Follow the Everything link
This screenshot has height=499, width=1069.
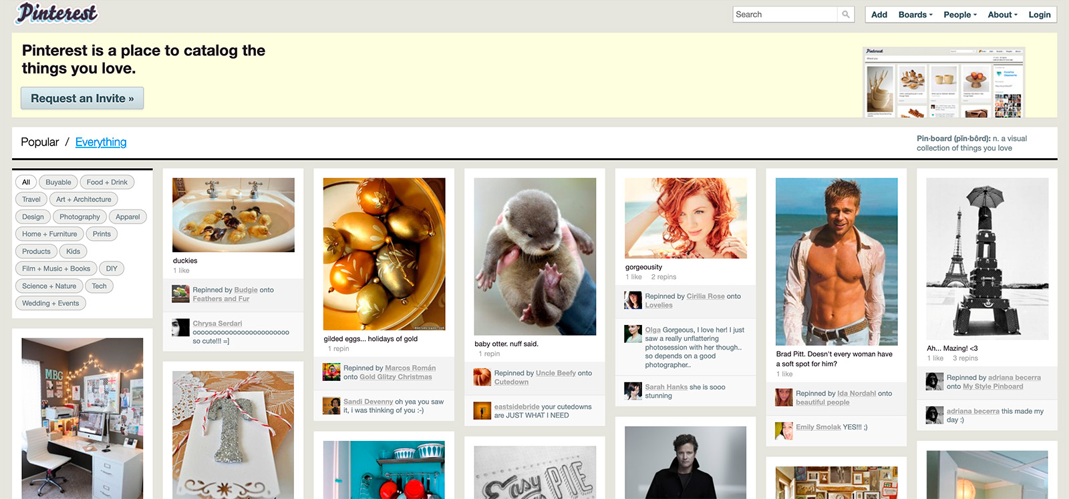tap(101, 142)
